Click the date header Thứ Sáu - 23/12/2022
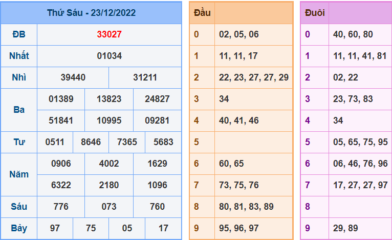The height and width of the screenshot is (240, 392). coord(91,13)
